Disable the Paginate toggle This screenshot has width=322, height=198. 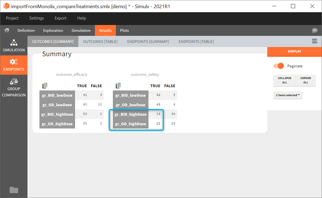[x=278, y=66]
